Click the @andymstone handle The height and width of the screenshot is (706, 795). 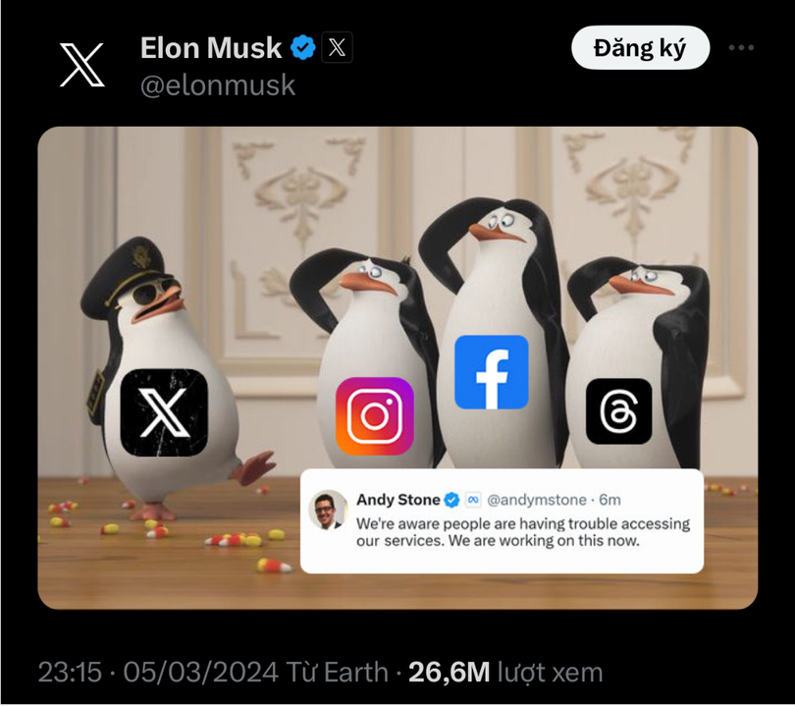pos(537,500)
